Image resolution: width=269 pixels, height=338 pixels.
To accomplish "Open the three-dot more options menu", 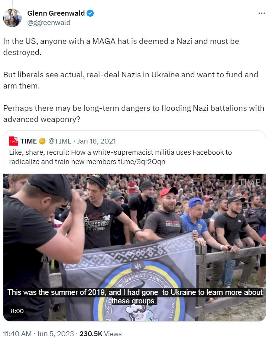I will (x=262, y=13).
